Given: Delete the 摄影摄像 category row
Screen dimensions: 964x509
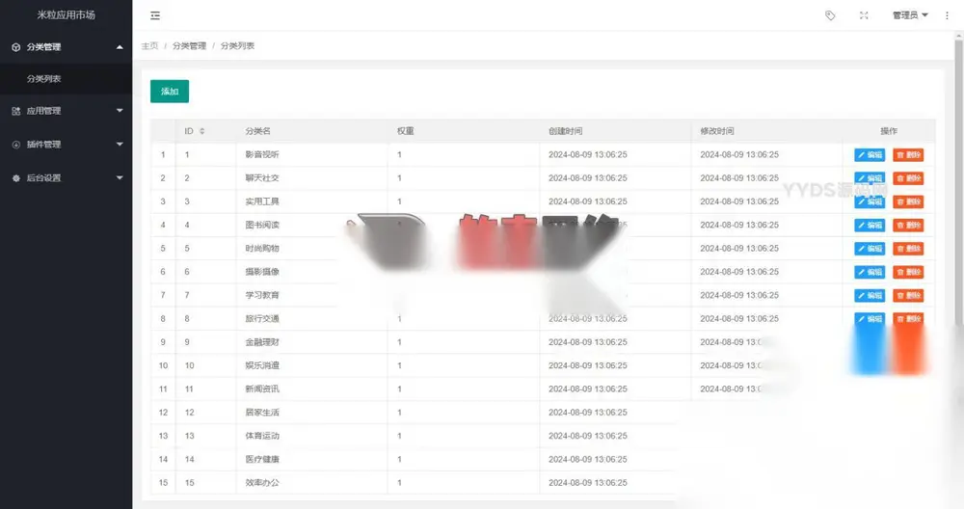Looking at the screenshot, I should (908, 272).
